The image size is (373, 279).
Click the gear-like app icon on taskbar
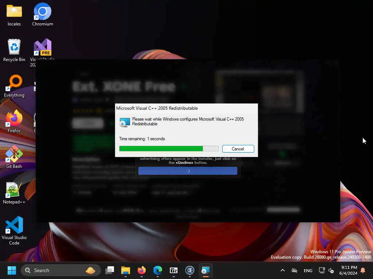(x=189, y=270)
